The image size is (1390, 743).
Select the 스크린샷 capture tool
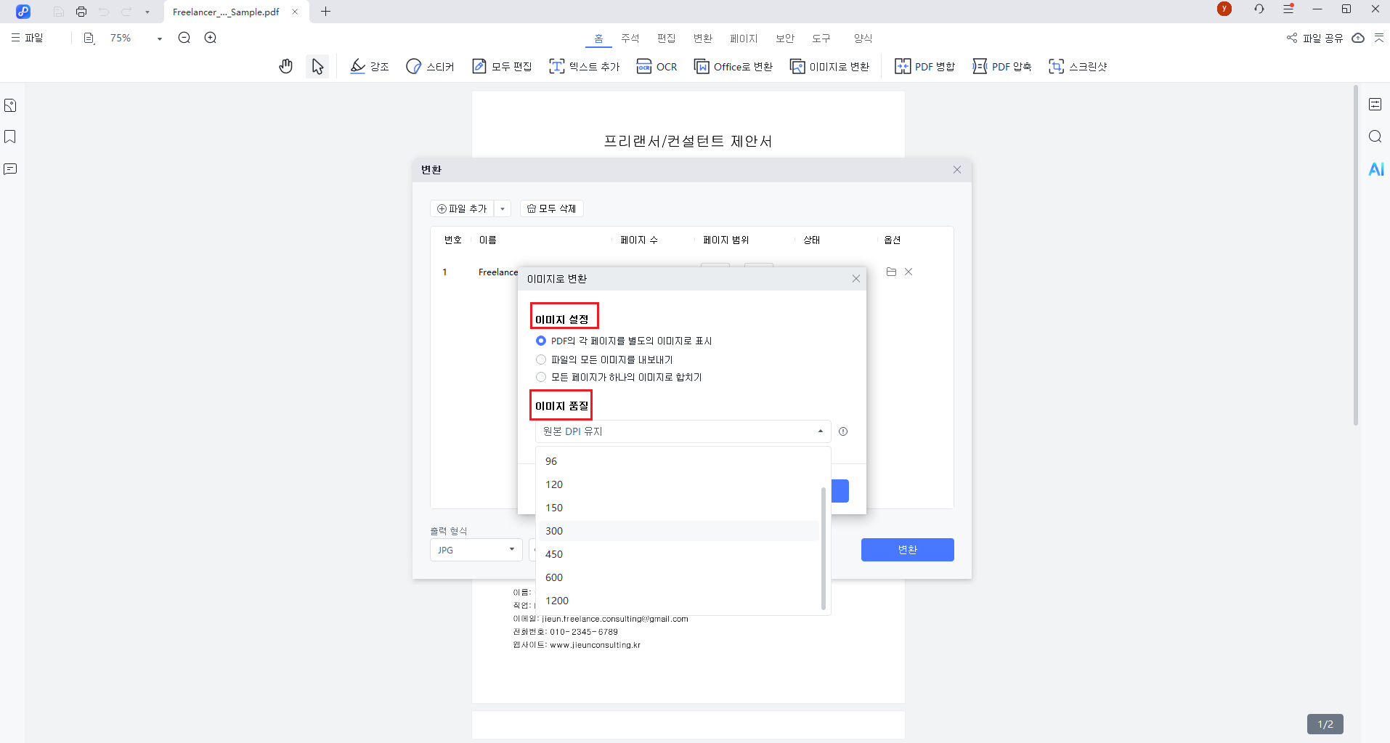tap(1078, 66)
